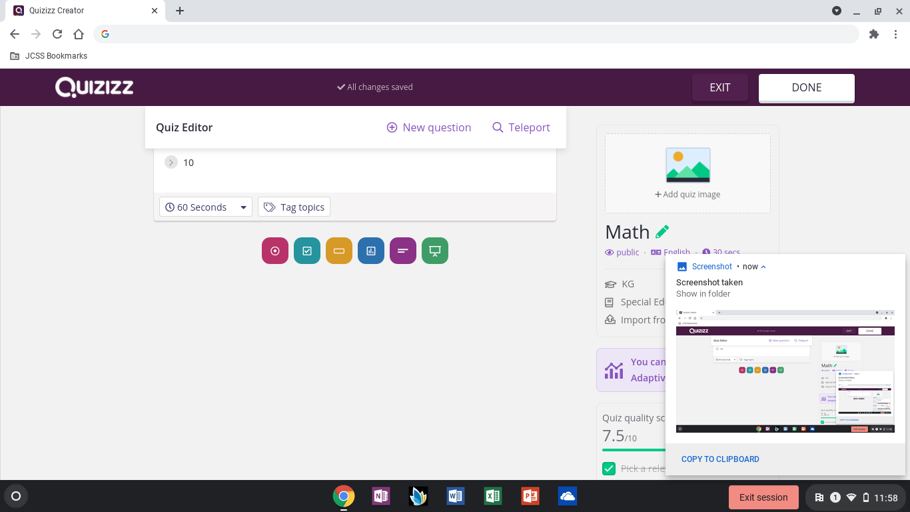Click the 'Math' quiz title text
Viewport: 910px width, 512px height.
coord(628,232)
